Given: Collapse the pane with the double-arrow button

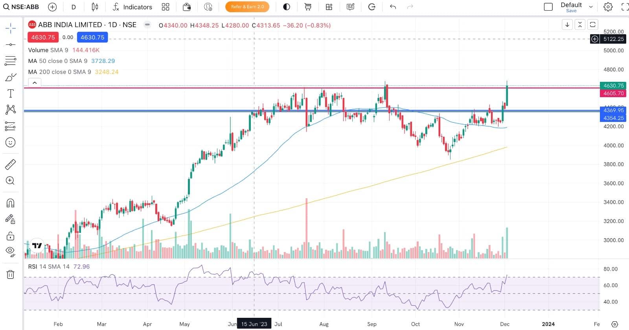Looking at the screenshot, I should [x=580, y=24].
